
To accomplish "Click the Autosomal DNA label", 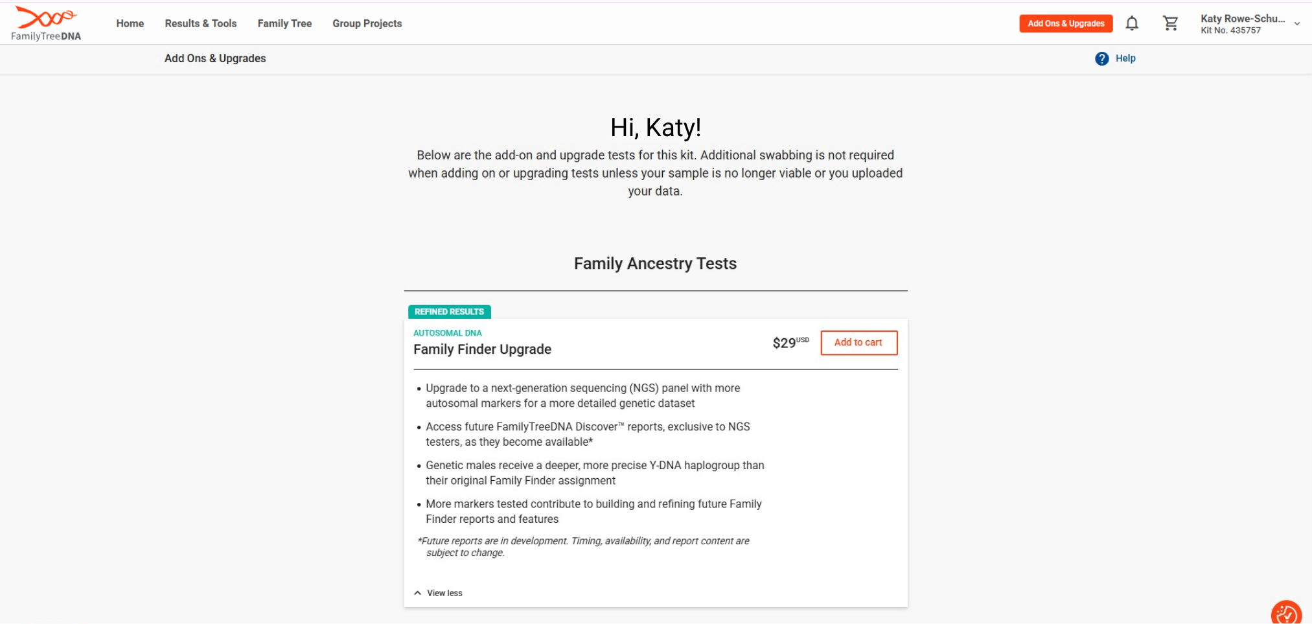I will 447,333.
